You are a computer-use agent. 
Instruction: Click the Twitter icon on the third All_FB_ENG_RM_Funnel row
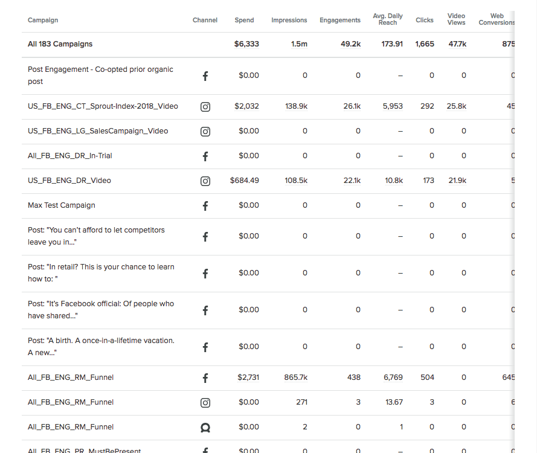tap(205, 427)
